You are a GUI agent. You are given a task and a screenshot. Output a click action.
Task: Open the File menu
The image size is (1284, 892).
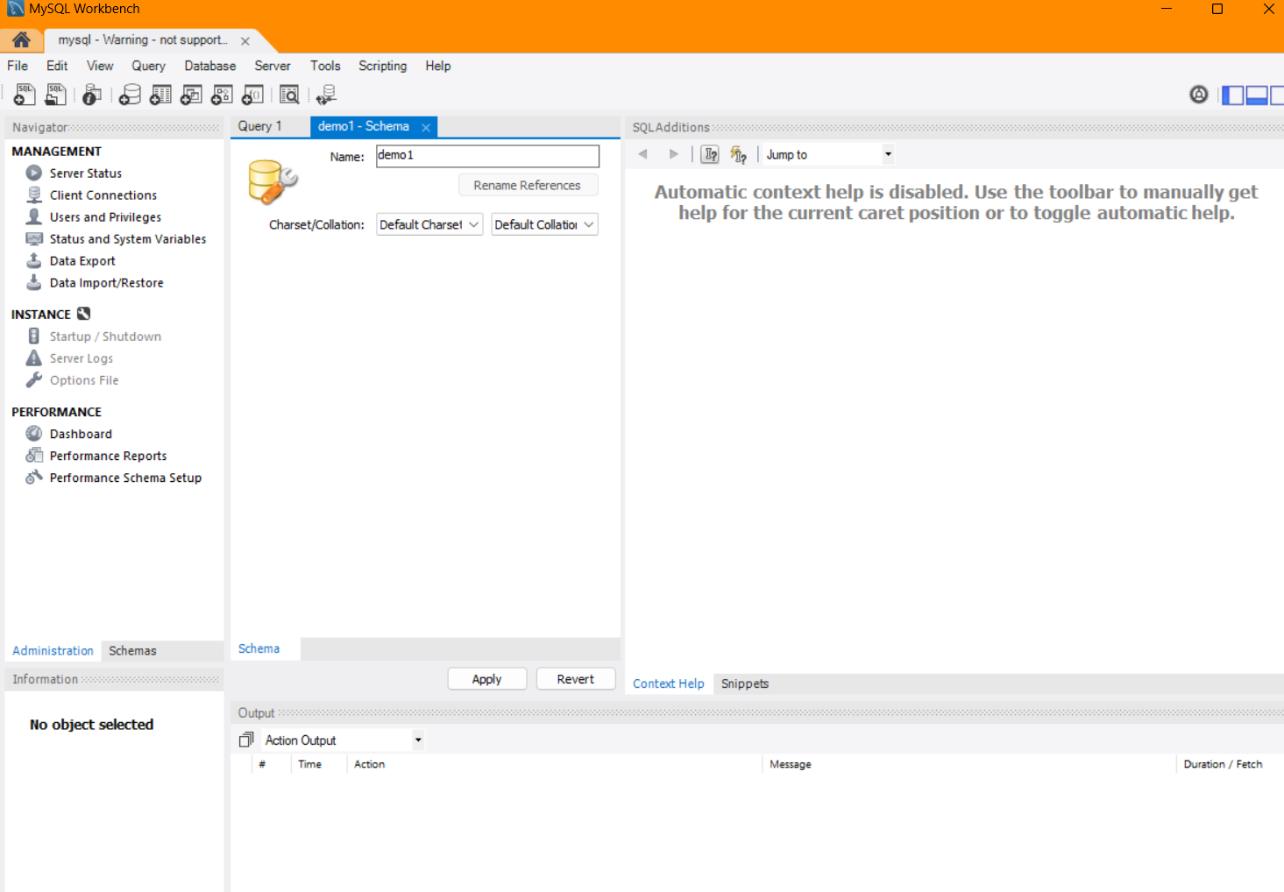(18, 66)
